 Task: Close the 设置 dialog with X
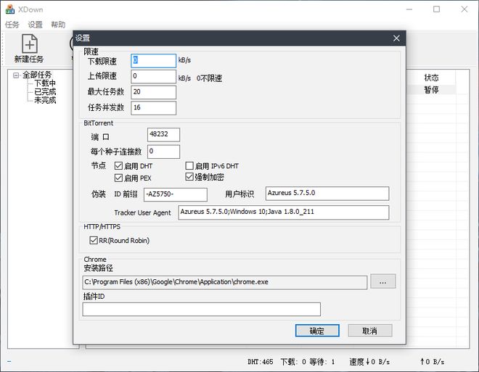(x=396, y=38)
